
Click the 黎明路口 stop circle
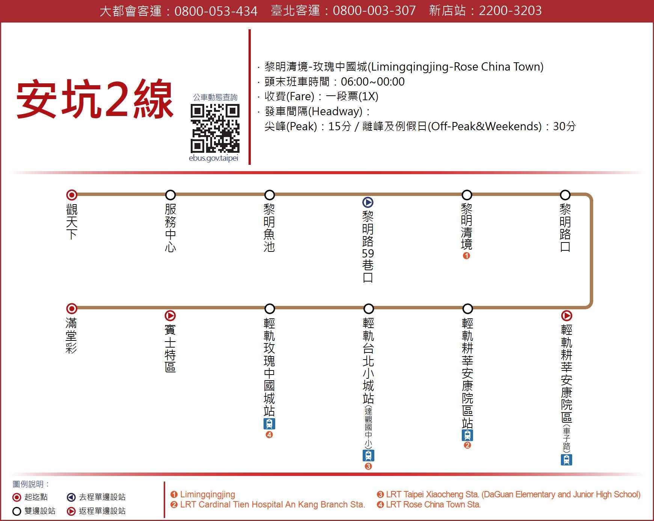pos(565,195)
